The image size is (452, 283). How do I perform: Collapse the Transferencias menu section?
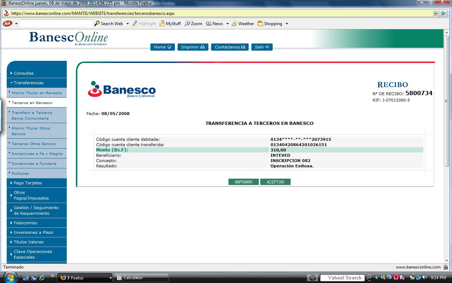coord(37,83)
